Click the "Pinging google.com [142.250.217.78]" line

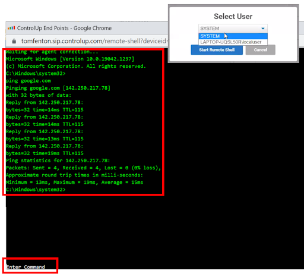click(x=58, y=88)
